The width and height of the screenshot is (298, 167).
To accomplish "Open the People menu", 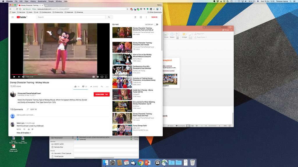I will [51, 1].
